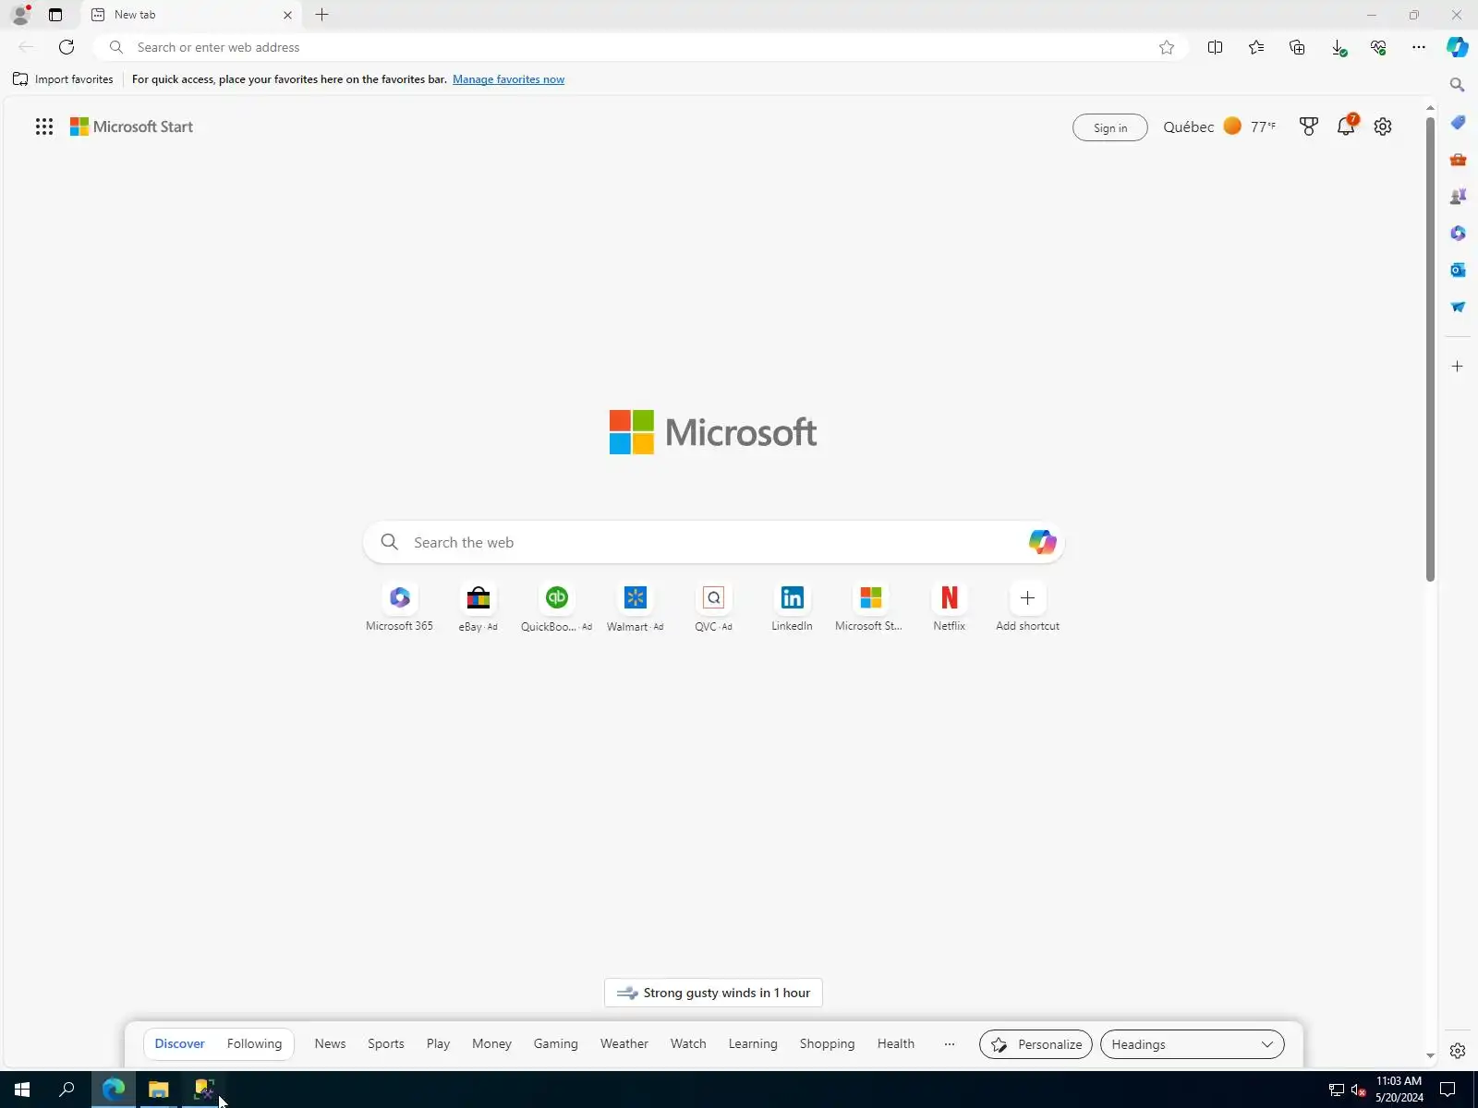Open the Microsoft 365 shortcut
The height and width of the screenshot is (1108, 1478).
[x=399, y=608]
